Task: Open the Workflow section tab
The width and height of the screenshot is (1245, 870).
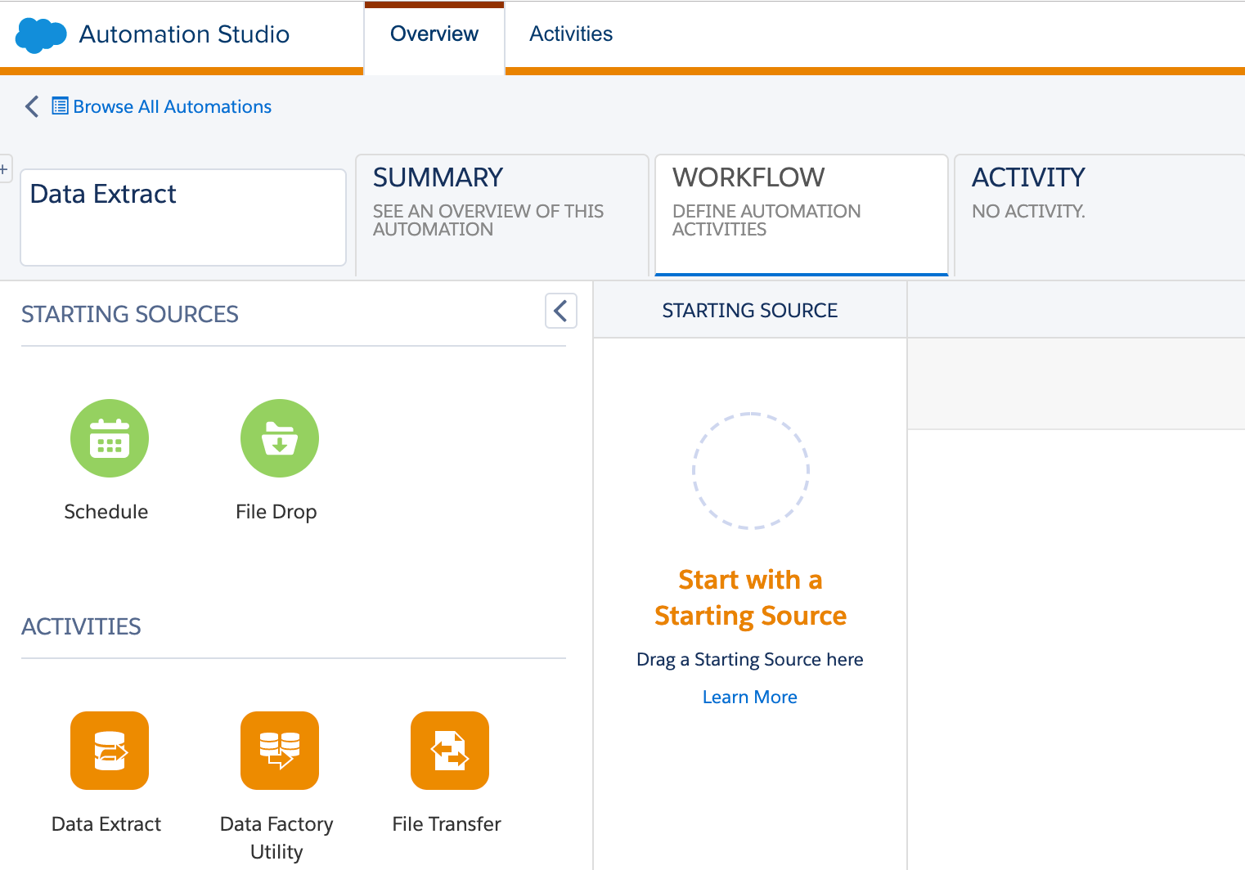Action: 802,215
